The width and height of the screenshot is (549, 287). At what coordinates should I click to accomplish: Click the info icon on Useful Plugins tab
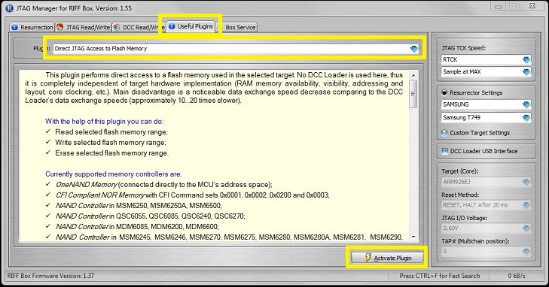(x=172, y=26)
